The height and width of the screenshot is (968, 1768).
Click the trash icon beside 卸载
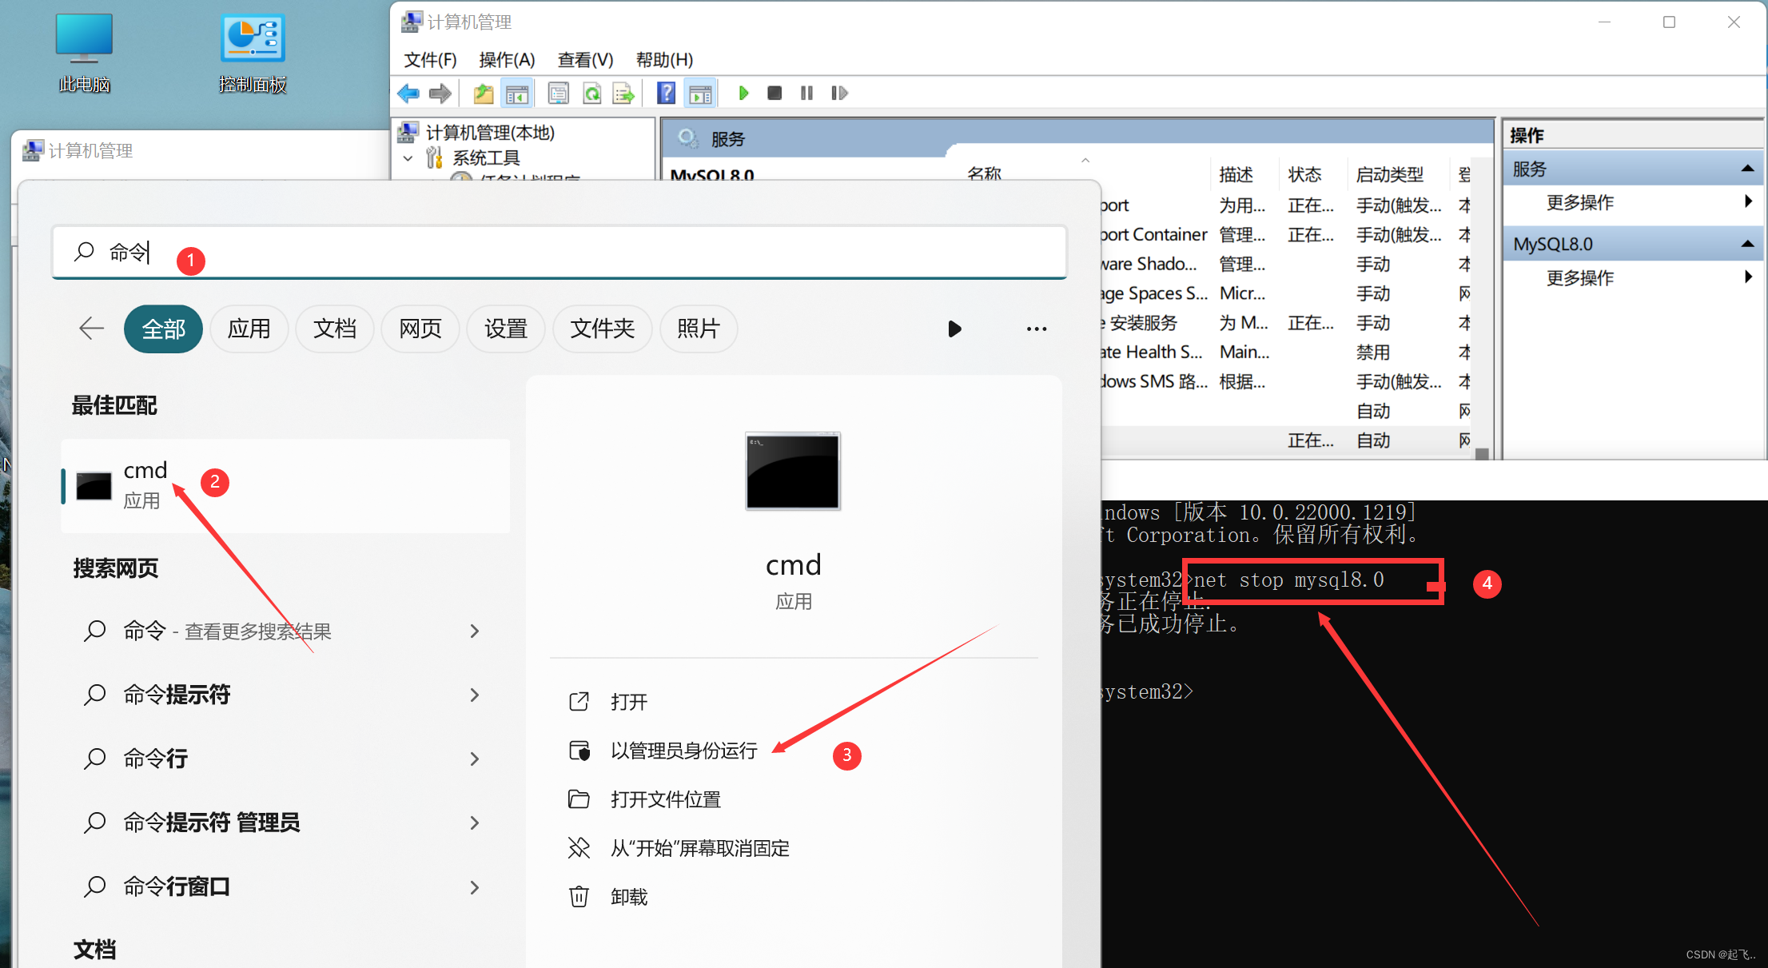pos(579,897)
